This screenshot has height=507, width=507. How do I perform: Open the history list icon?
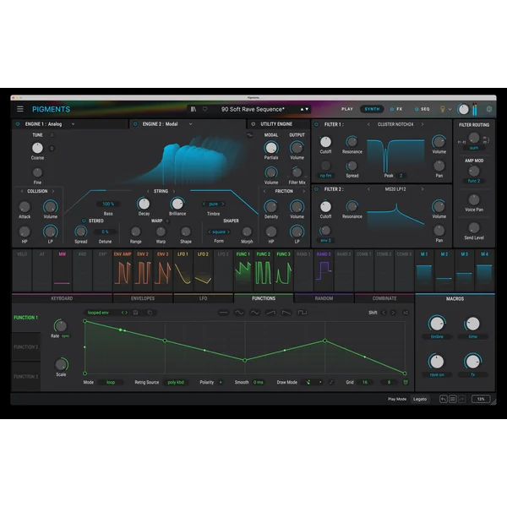(x=453, y=399)
